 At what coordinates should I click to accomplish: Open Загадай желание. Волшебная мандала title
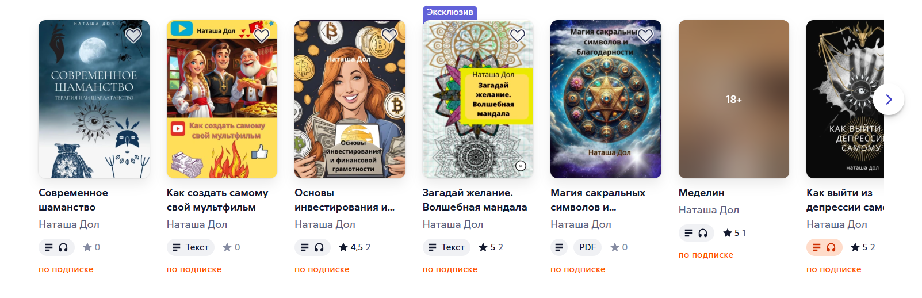[x=475, y=200]
